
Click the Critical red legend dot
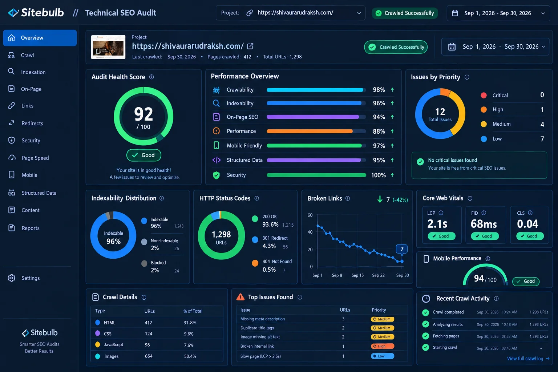pos(484,95)
